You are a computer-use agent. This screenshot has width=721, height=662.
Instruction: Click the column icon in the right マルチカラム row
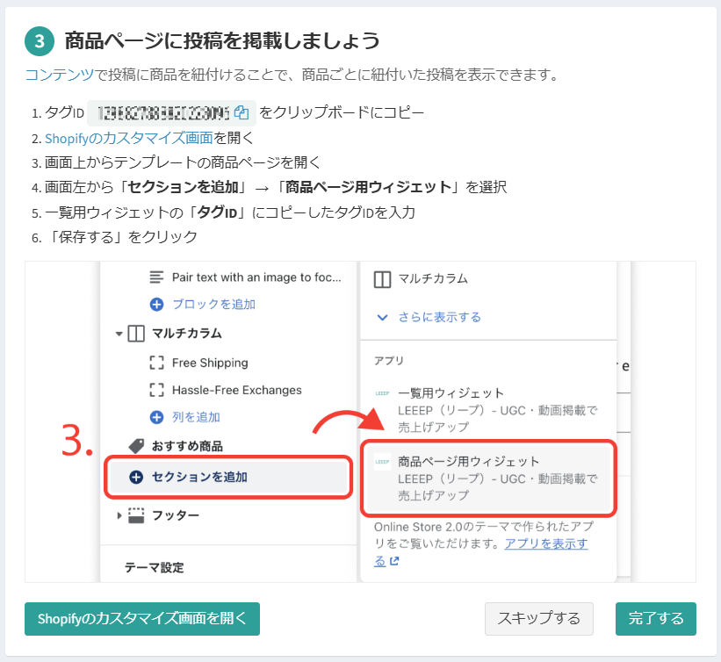pos(383,279)
